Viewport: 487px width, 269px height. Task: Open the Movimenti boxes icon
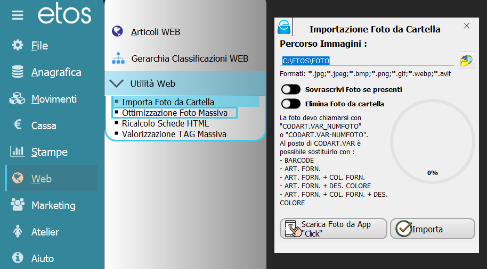click(17, 99)
